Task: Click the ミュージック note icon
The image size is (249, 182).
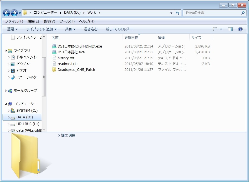Action: (13, 77)
